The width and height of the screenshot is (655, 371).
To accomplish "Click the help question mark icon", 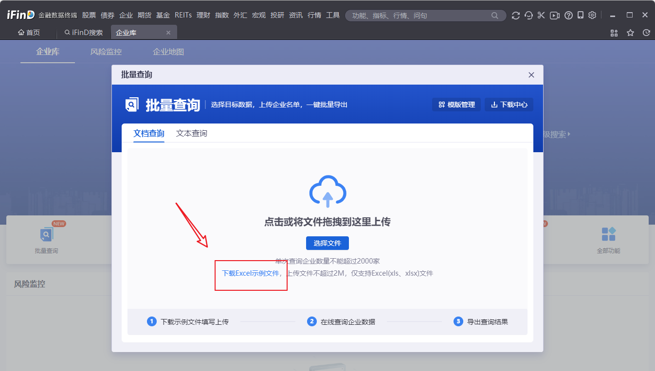I will 568,16.
